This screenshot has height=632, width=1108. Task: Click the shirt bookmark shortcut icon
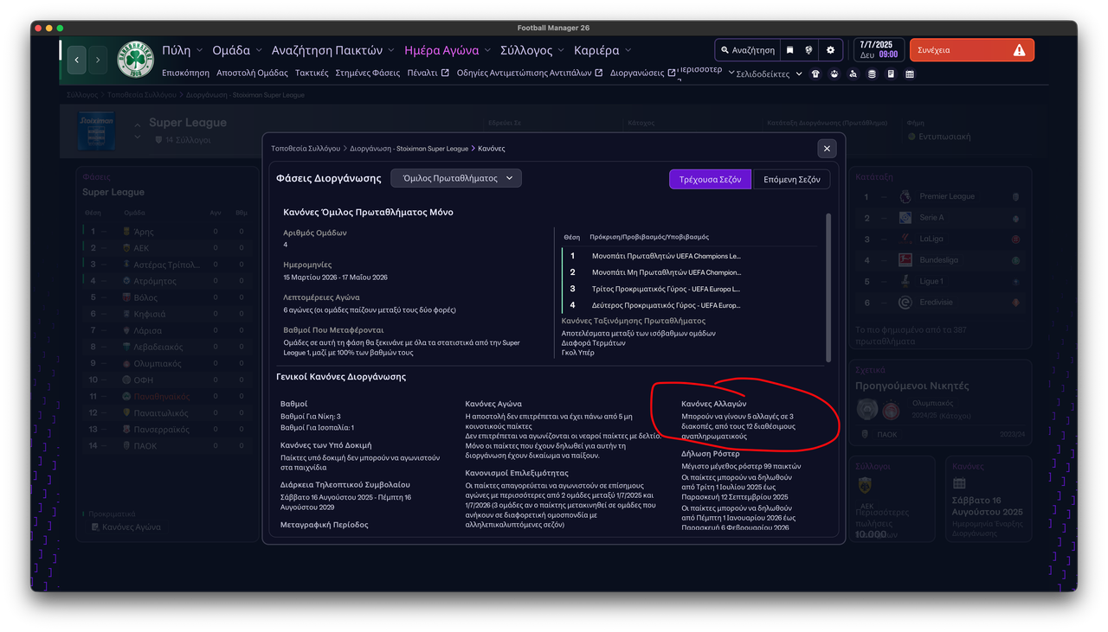pyautogui.click(x=815, y=74)
